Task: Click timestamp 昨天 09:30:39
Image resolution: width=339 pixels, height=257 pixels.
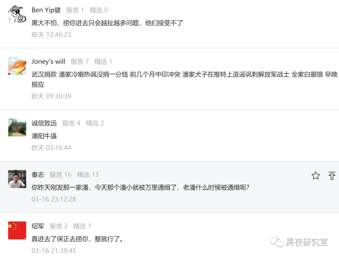Action: (x=51, y=96)
